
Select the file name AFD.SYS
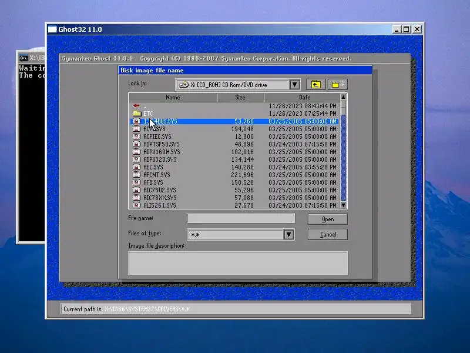pos(153,182)
